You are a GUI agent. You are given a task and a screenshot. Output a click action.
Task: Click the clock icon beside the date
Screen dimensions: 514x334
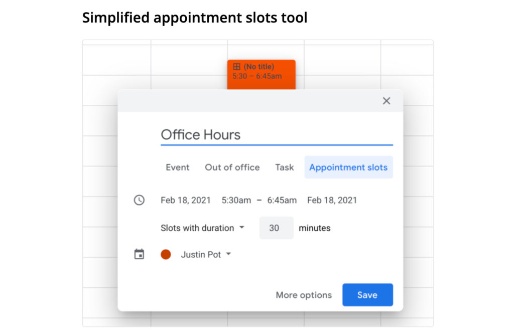(x=139, y=200)
